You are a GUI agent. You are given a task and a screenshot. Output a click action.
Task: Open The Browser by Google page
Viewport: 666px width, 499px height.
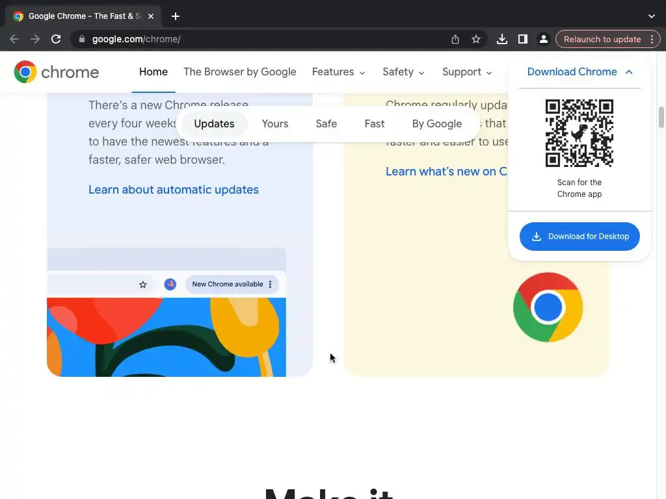[x=239, y=71]
